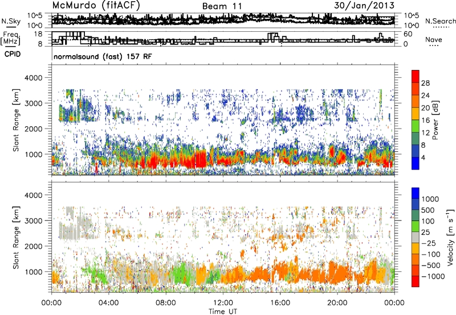Click the 4 label on Power colorbar
456x315 pixels.
(x=424, y=157)
